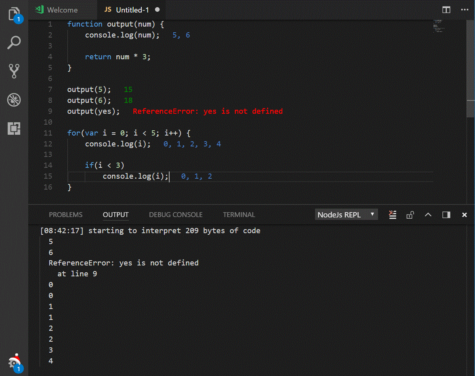
Task: Select the Source Control icon
Action: (14, 70)
